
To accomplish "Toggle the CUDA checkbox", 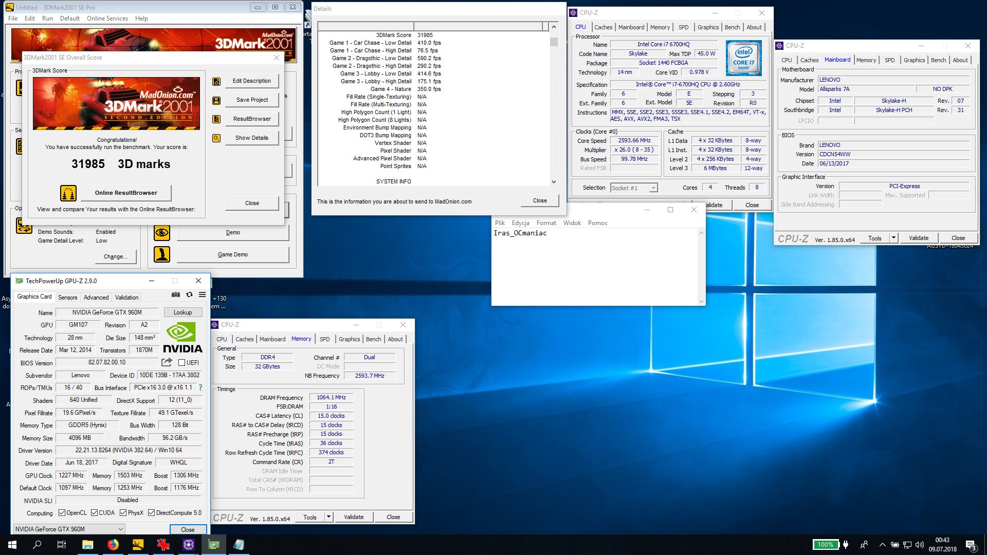I will [x=94, y=513].
